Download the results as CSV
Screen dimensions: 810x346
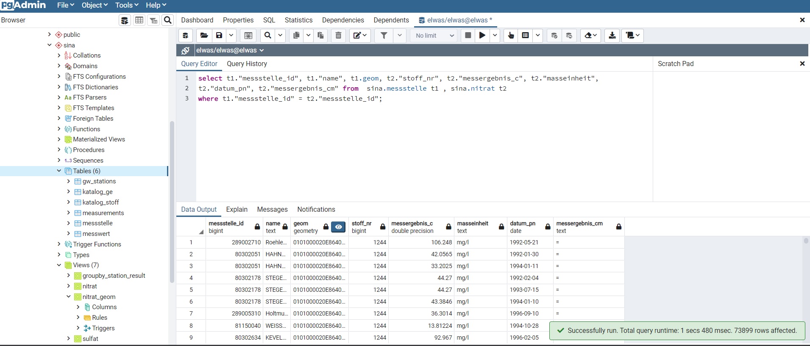coord(612,36)
